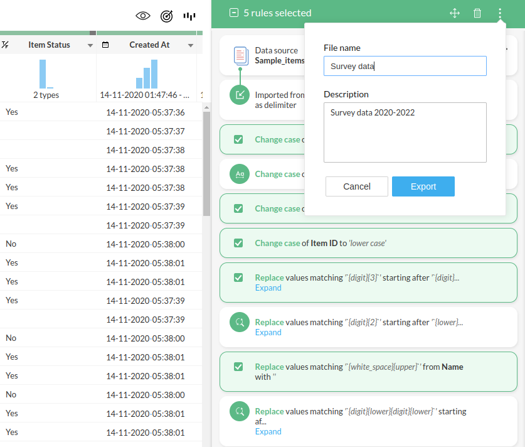525x447 pixels.
Task: Click the Description text area
Action: pos(405,132)
